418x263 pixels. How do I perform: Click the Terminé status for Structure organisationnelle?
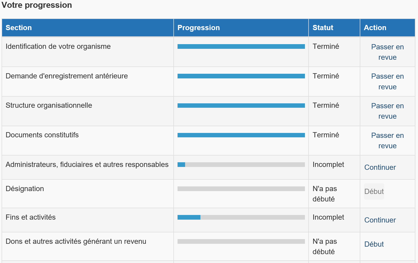[x=326, y=105]
